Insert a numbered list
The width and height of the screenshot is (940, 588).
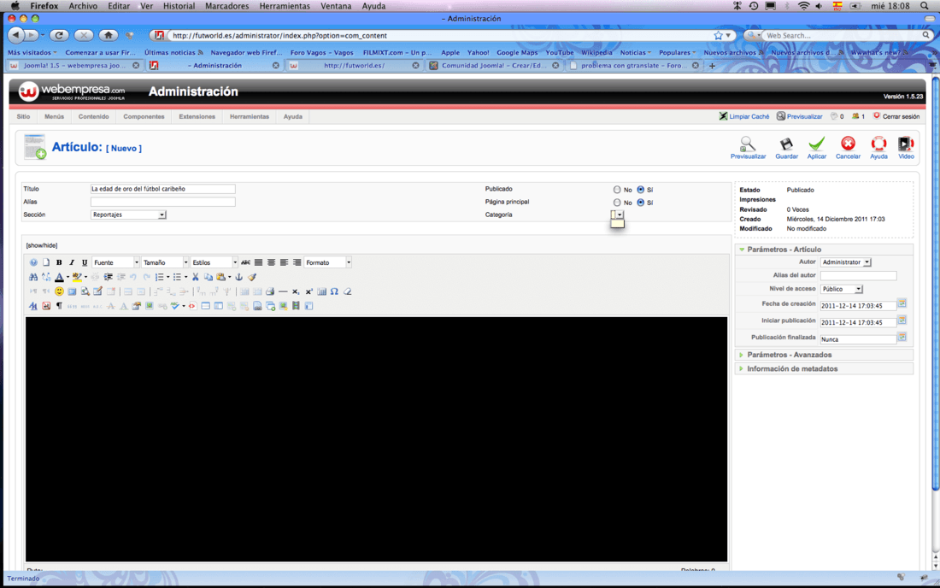[159, 277]
